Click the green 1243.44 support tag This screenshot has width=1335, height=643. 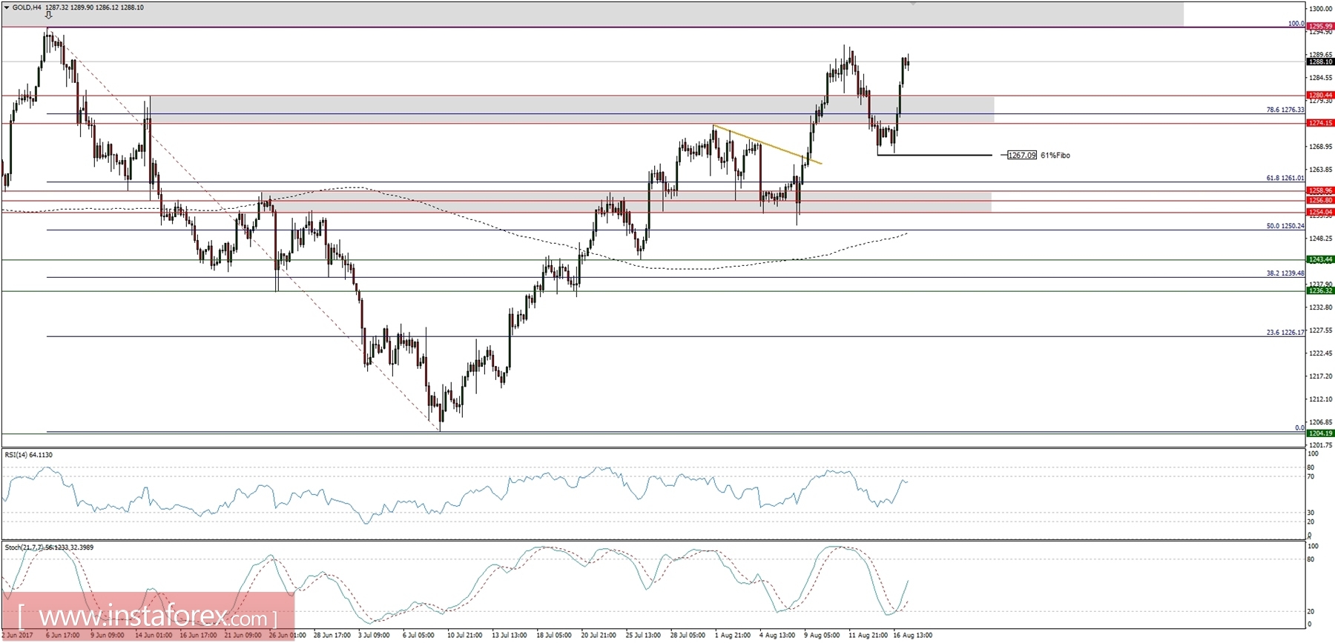tap(1319, 259)
